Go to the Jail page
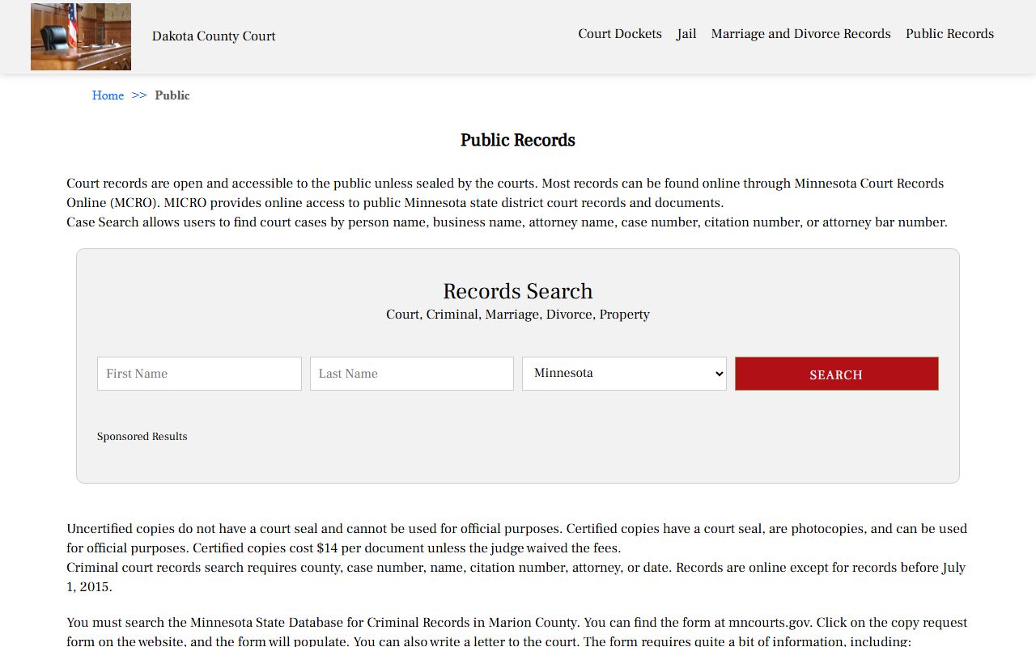This screenshot has width=1036, height=647. 686,34
